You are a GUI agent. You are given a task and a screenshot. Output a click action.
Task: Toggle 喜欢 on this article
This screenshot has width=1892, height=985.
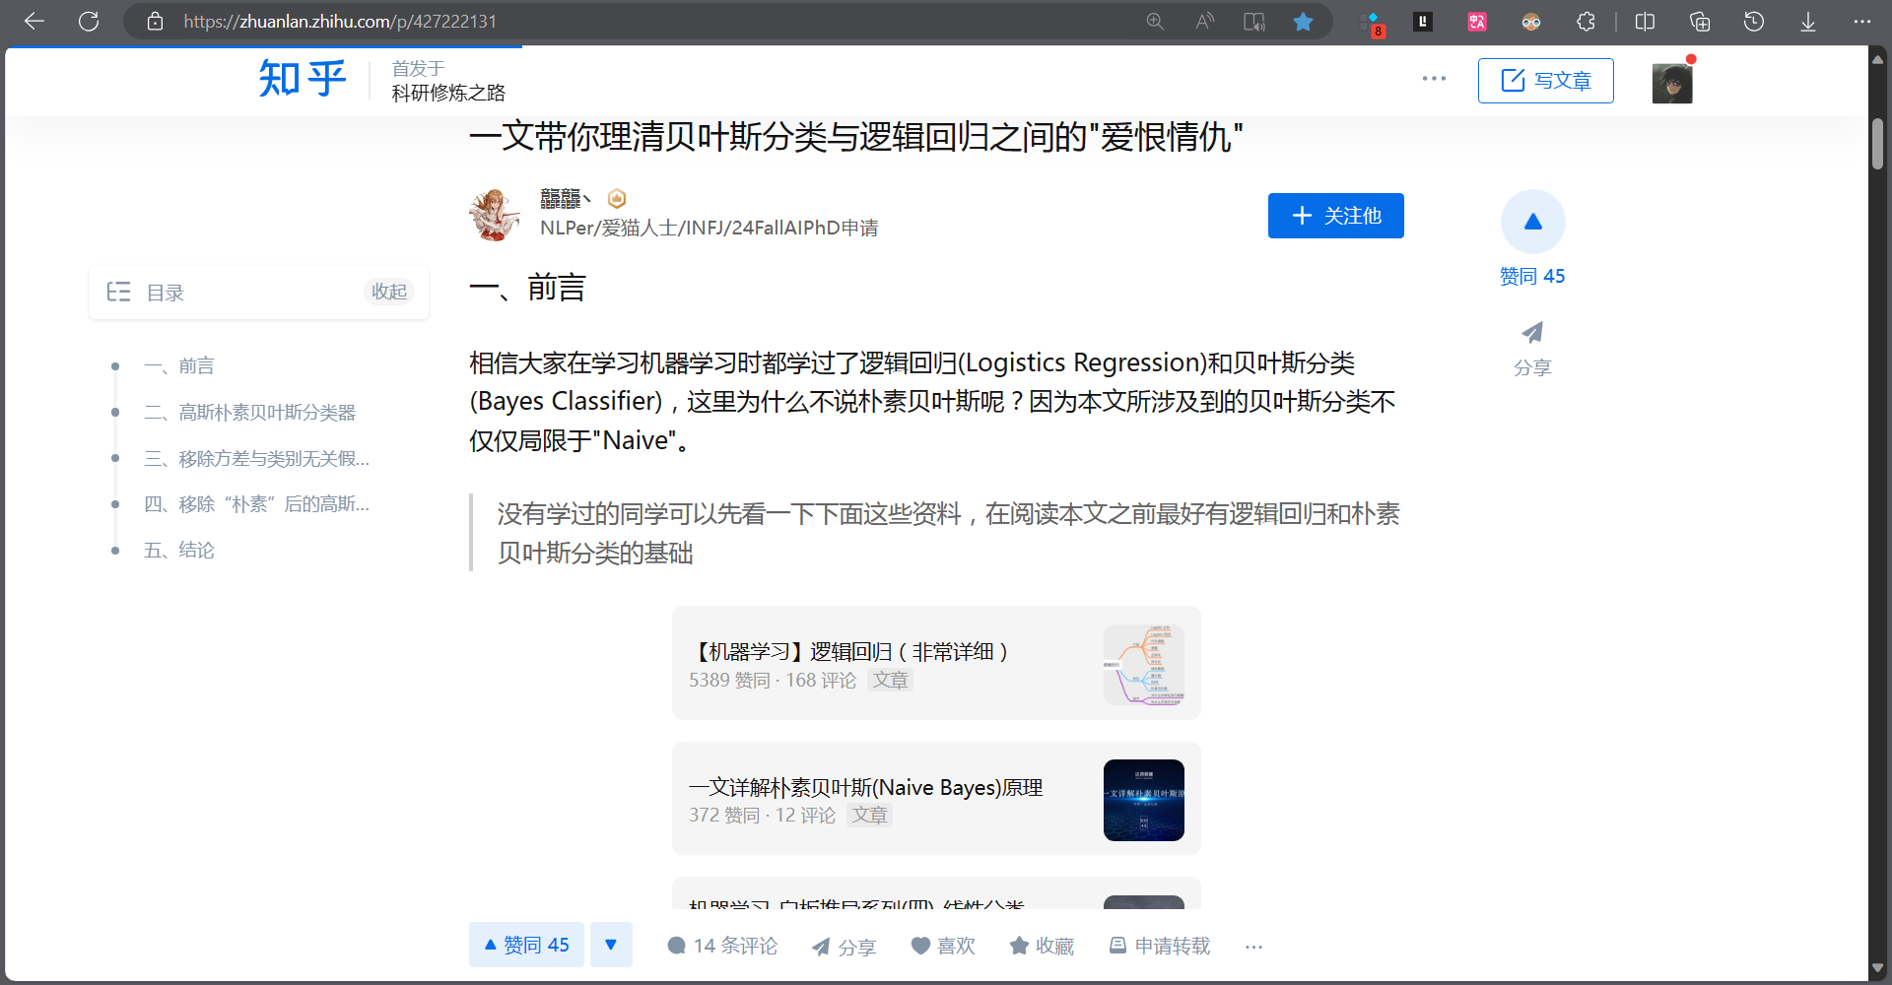pos(943,946)
